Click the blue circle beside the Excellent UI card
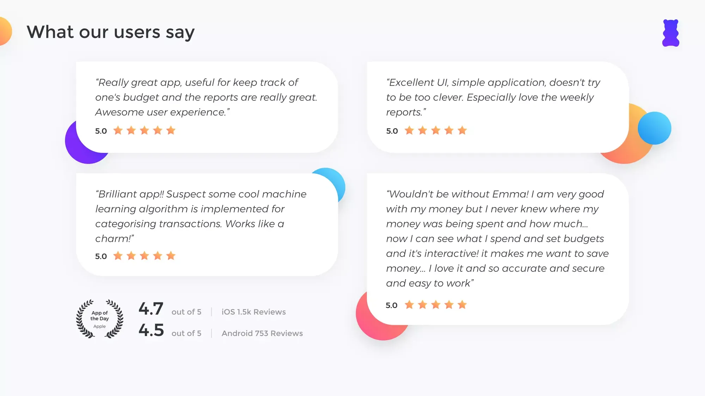This screenshot has width=705, height=396. pyautogui.click(x=655, y=128)
